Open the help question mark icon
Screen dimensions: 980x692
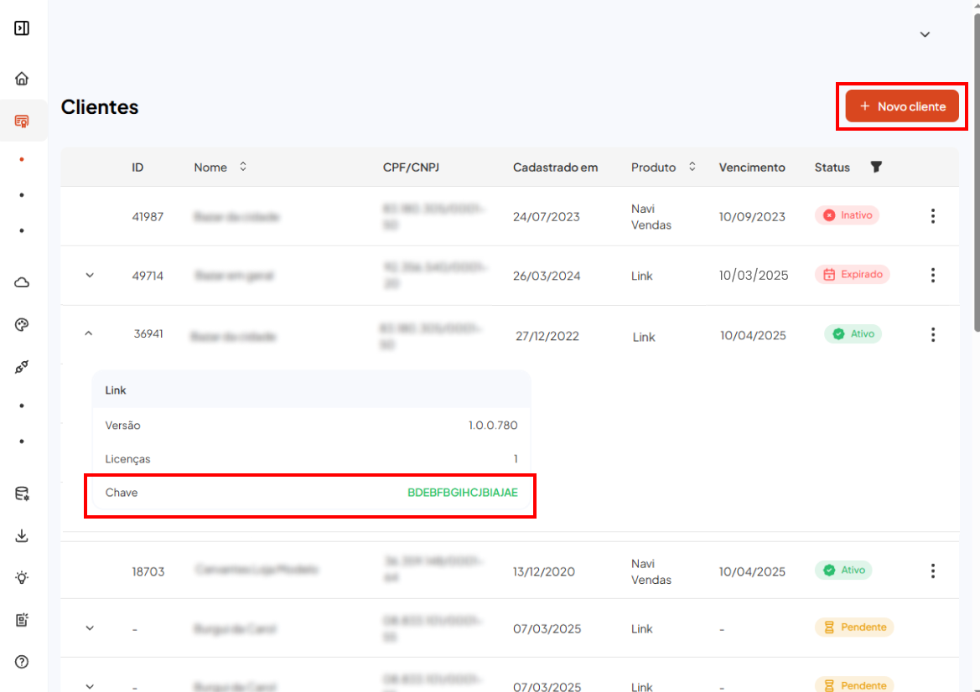(22, 662)
